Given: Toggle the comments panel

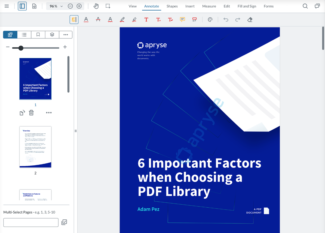Looking at the screenshot, I should point(317,6).
